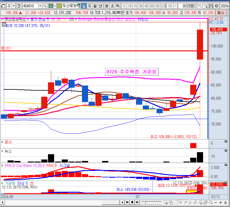Click the 3D box with bars icon
Viewport: 230px width, 207px height.
(x=200, y=203)
